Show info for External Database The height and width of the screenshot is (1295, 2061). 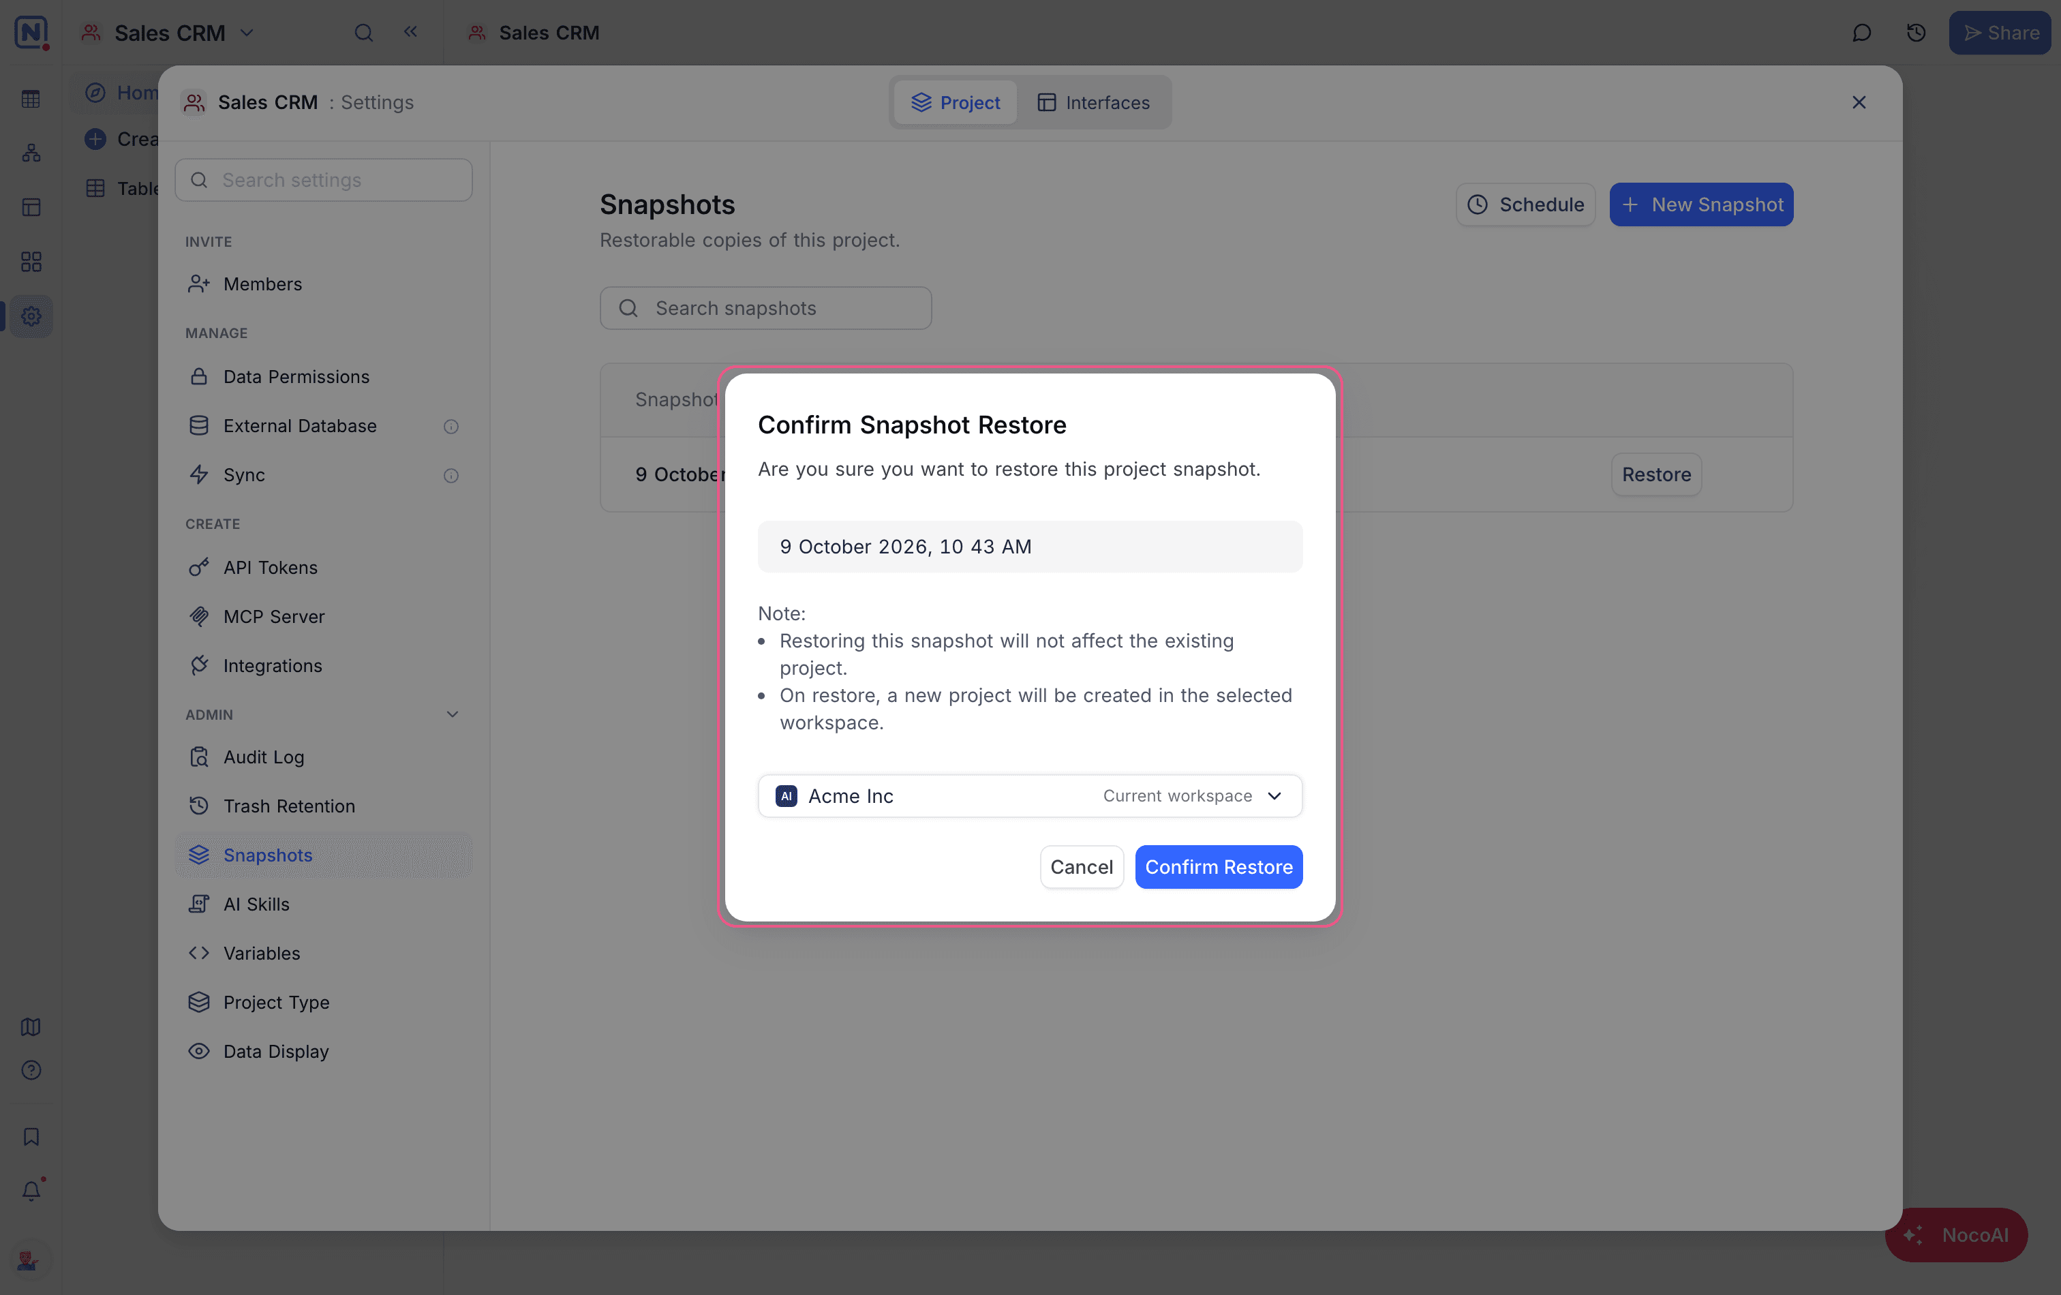coord(451,425)
